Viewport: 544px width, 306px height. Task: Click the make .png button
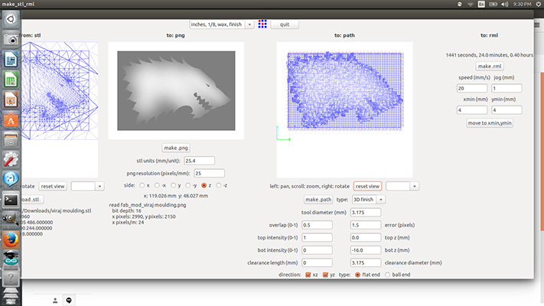[176, 148]
